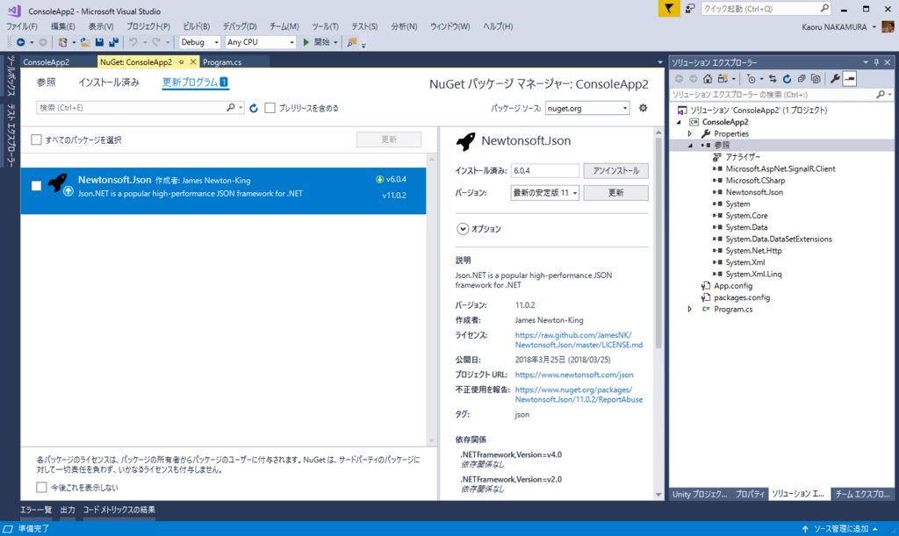The width and height of the screenshot is (899, 536).
Task: Switch to the Installed (インストール済み) tab
Action: (x=109, y=82)
